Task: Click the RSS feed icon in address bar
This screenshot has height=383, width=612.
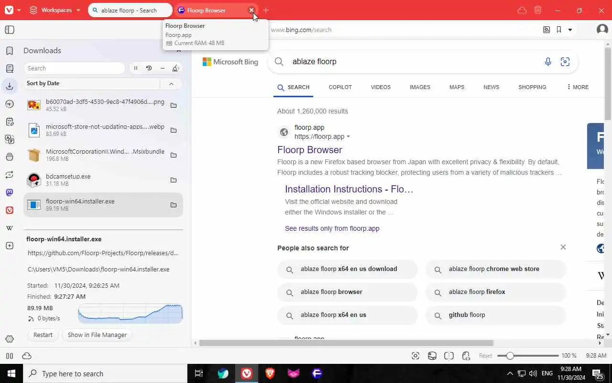Action: point(546,30)
